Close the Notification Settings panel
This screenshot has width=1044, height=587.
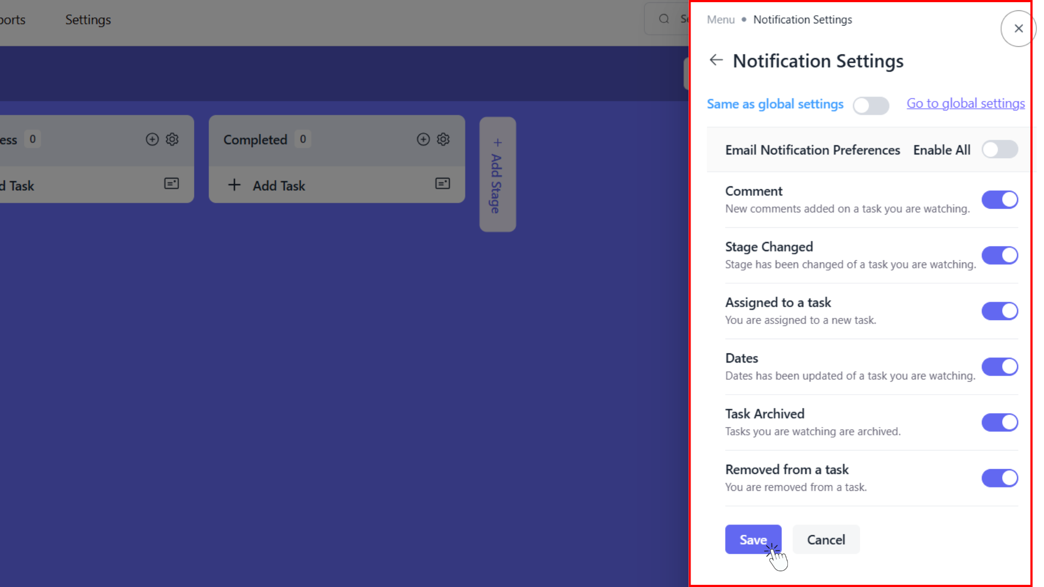(1018, 28)
